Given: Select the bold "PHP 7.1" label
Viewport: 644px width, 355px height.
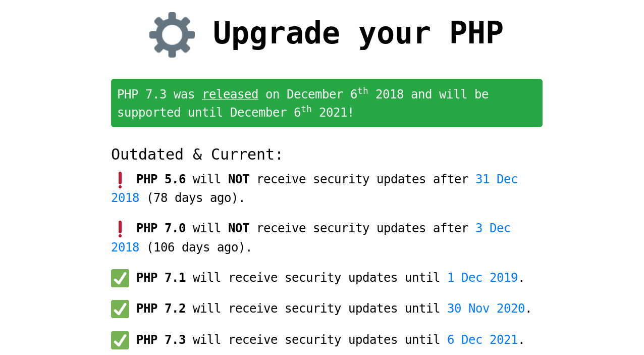Looking at the screenshot, I should [x=161, y=278].
